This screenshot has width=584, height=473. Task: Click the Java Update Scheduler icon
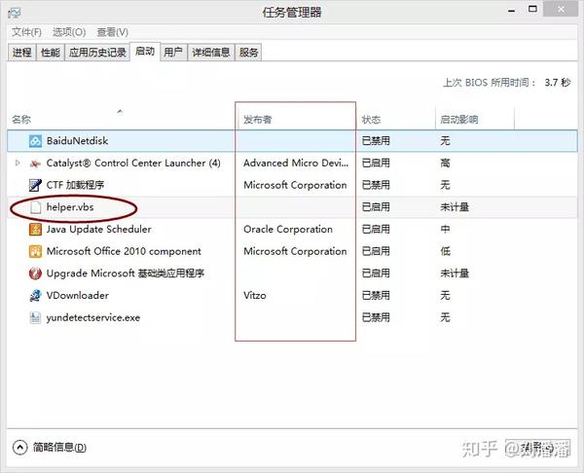tap(35, 229)
